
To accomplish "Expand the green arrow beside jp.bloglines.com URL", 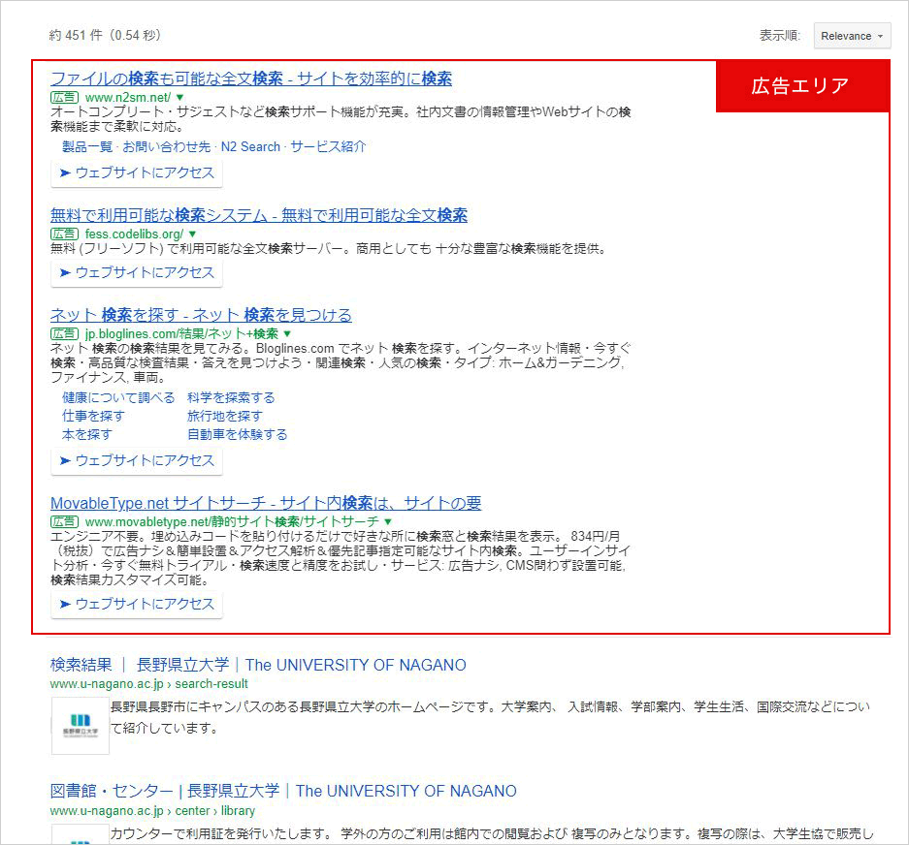I will pyautogui.click(x=287, y=333).
